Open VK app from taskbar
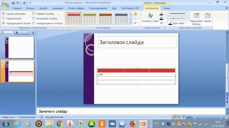The image size is (229, 128). pyautogui.click(x=112, y=124)
